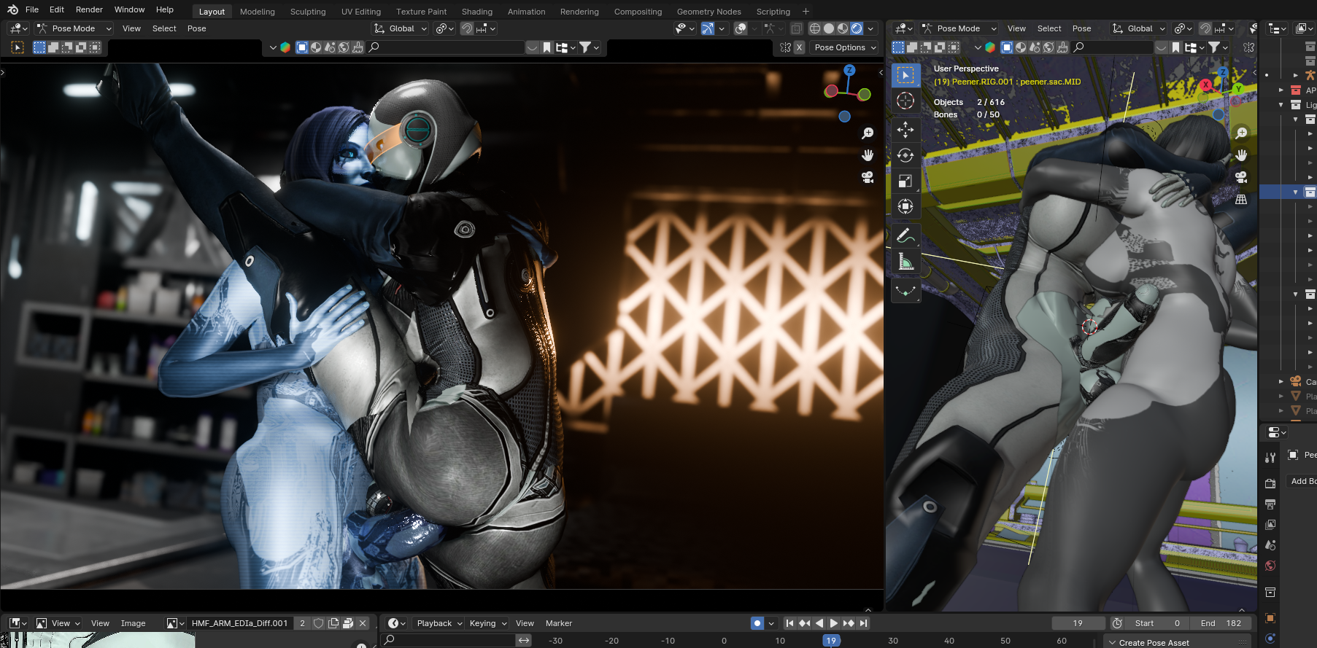Activate the Scale tool
The height and width of the screenshot is (648, 1317).
905,181
